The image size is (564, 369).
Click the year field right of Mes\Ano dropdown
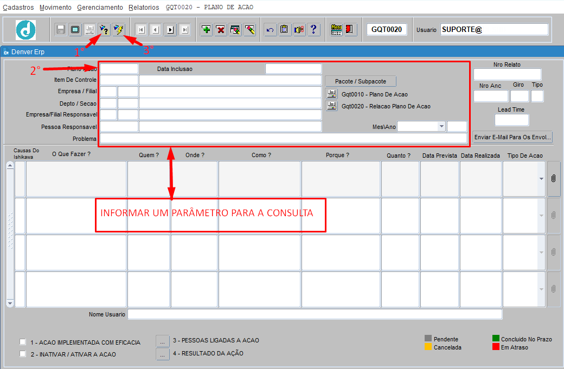coord(457,126)
